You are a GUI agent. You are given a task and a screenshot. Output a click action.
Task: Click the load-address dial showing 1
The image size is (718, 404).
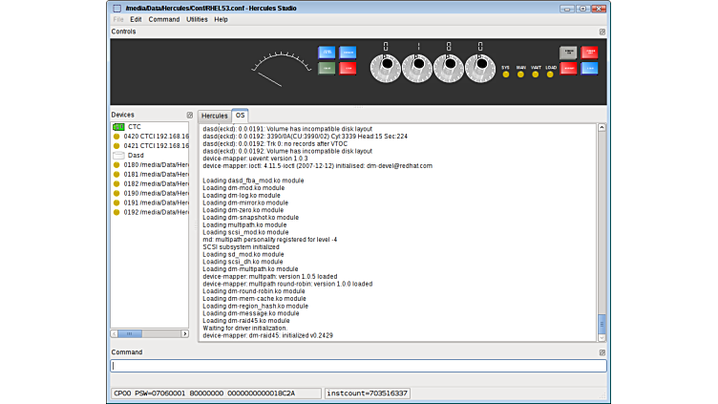417,68
